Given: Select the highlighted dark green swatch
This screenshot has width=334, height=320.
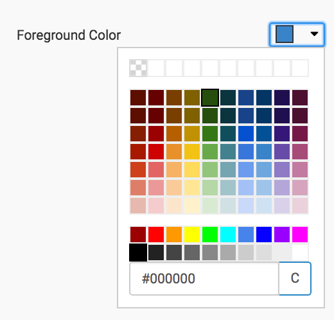Looking at the screenshot, I should point(210,98).
